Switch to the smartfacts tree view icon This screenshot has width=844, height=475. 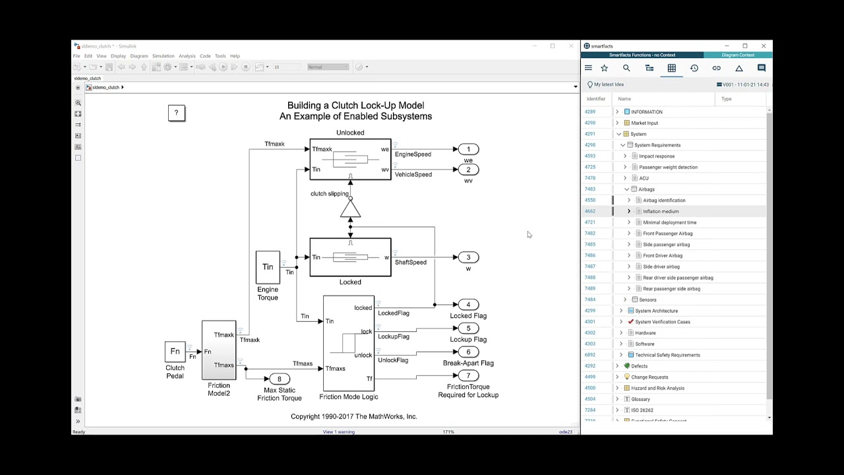point(649,68)
